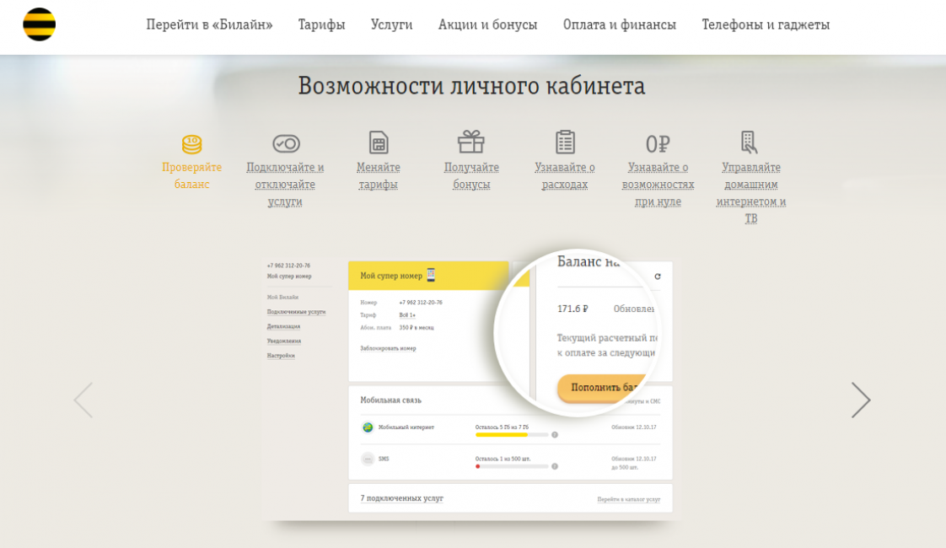Click «Проверяйте баланс» tab label

click(x=192, y=175)
